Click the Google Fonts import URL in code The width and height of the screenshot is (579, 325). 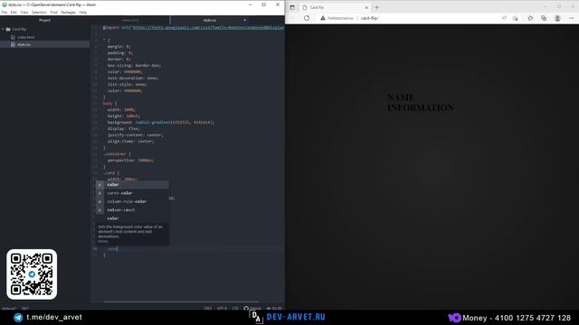click(x=208, y=28)
